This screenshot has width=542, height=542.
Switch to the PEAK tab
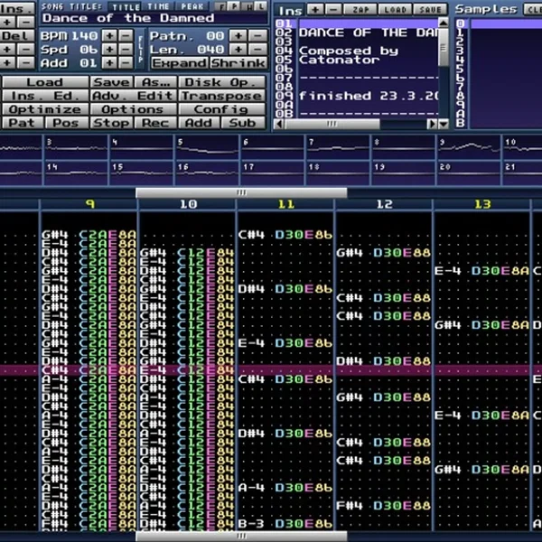[192, 6]
